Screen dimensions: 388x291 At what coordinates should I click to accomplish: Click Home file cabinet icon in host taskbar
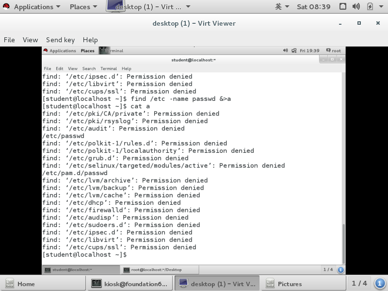coord(10,284)
